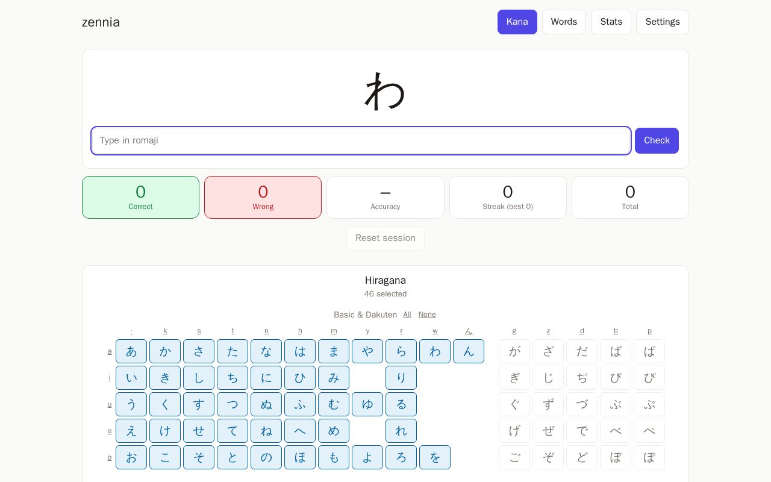Toggle the ね kana tile
This screenshot has height=482, width=771.
pos(266,431)
